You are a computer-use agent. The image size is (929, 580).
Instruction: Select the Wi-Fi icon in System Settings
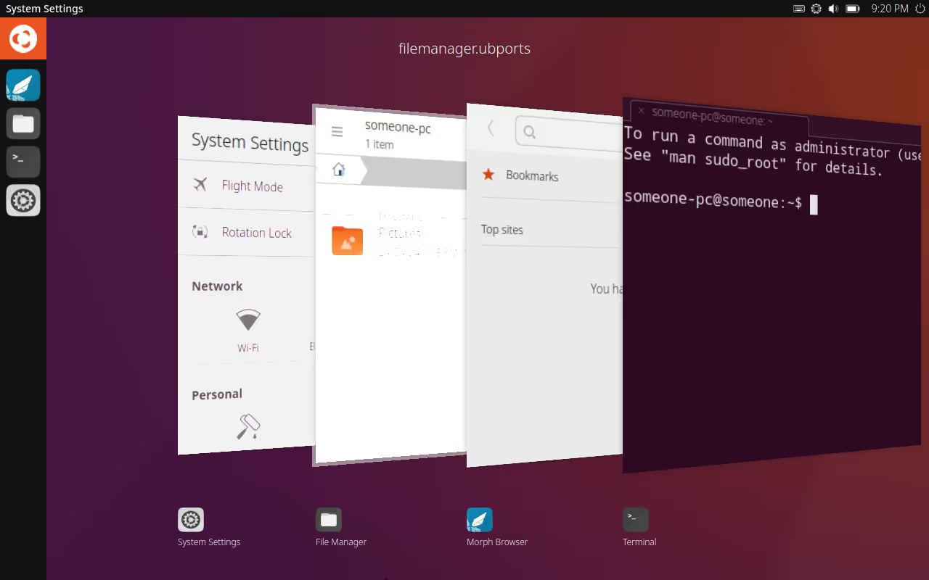point(248,320)
